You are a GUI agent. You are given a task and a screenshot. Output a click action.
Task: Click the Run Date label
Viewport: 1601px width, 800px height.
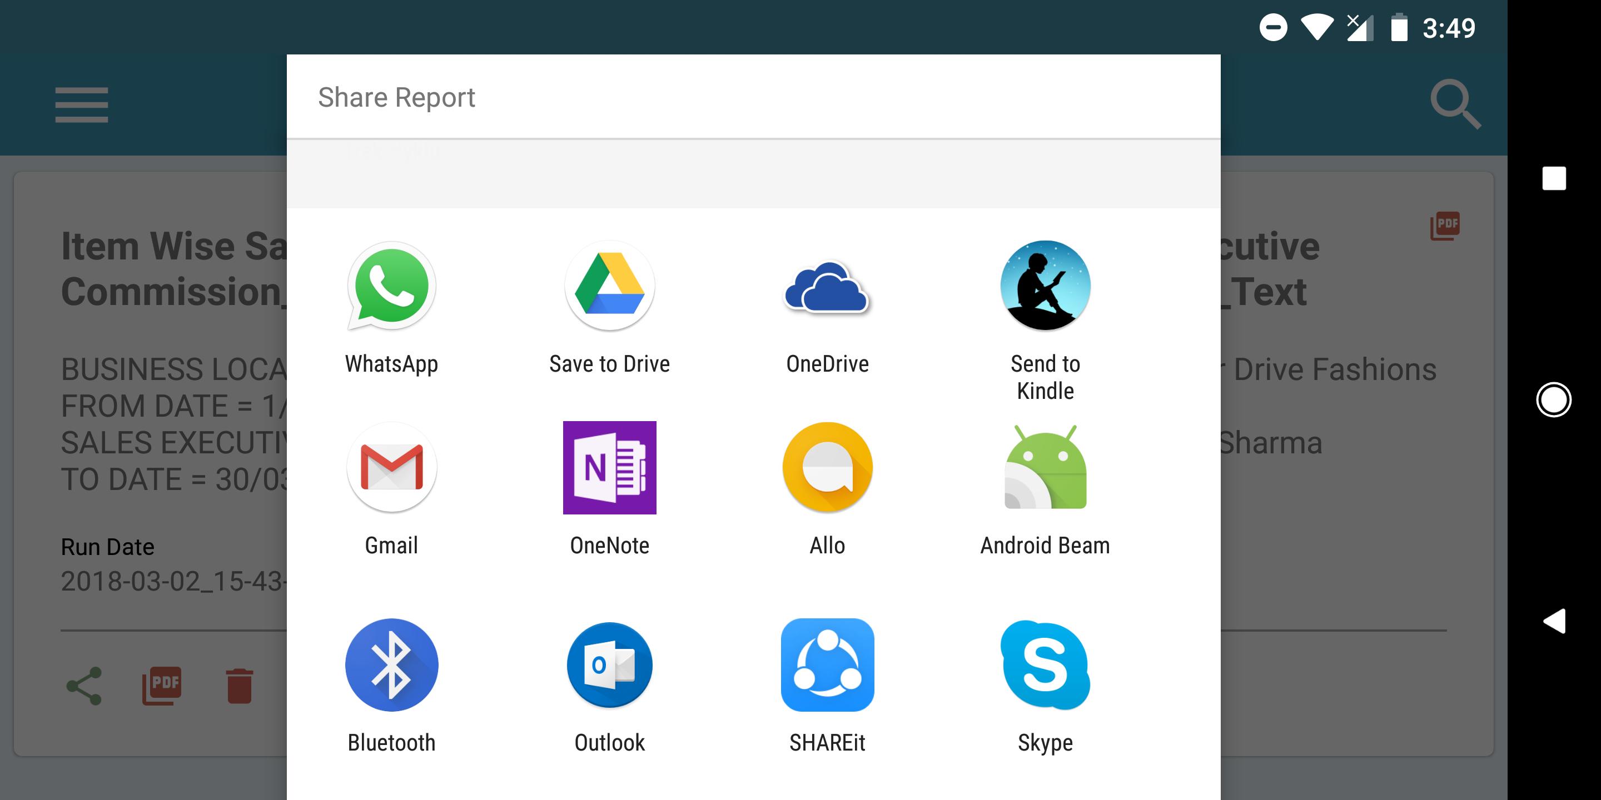(x=107, y=547)
